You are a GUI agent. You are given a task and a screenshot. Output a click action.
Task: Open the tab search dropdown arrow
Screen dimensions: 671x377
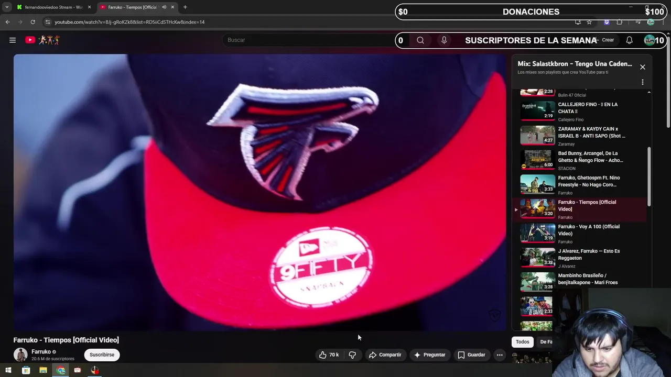[x=7, y=7]
